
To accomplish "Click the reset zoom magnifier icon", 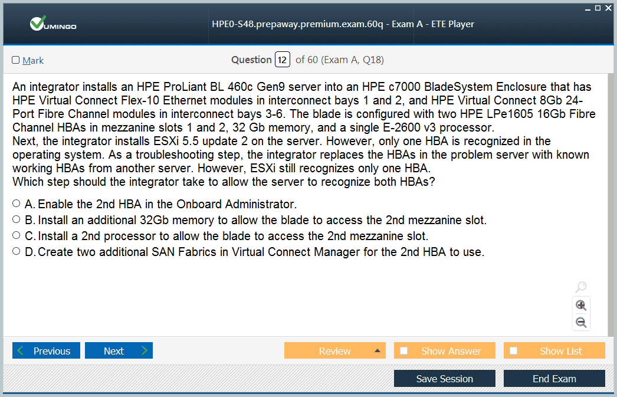I will point(581,287).
